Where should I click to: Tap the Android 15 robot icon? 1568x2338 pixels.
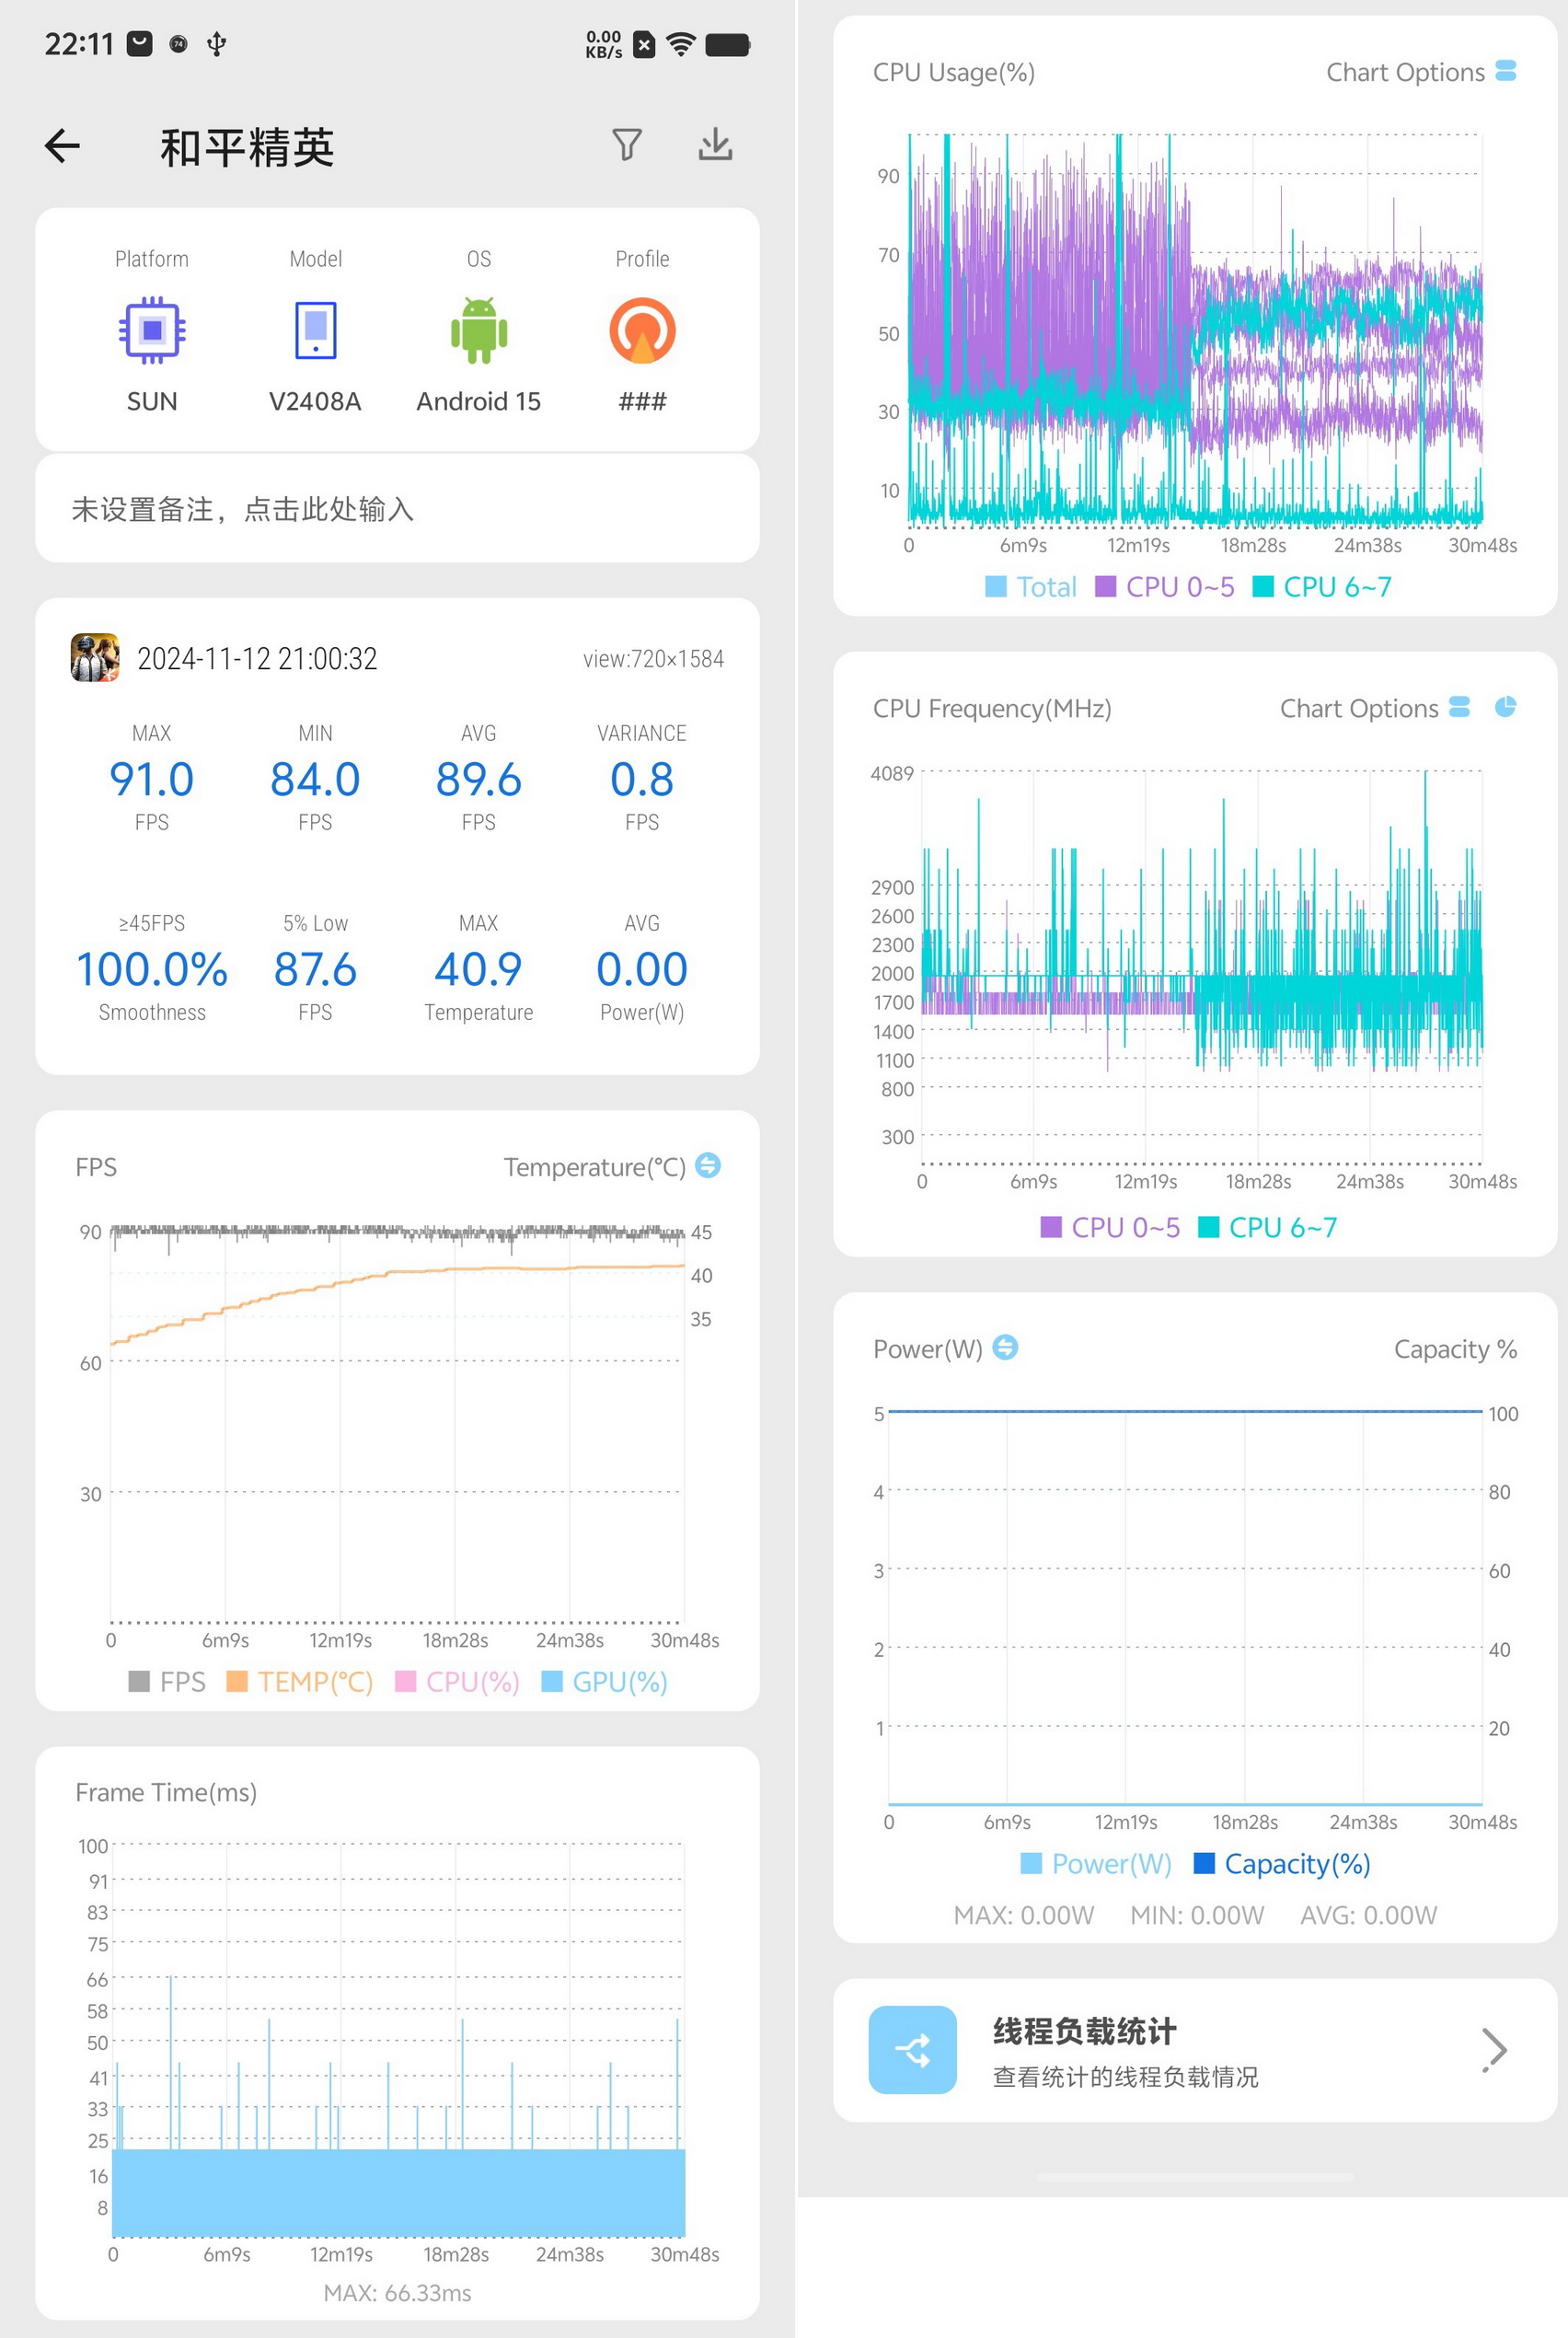479,330
